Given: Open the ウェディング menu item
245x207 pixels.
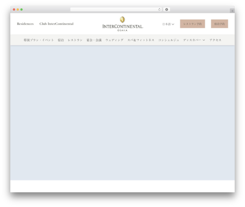Looking at the screenshot, I should tap(115, 40).
